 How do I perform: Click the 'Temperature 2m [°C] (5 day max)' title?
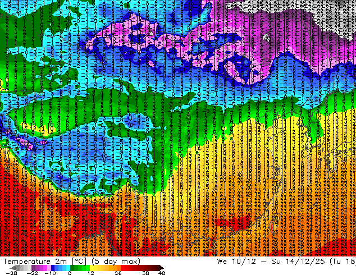[72, 262]
